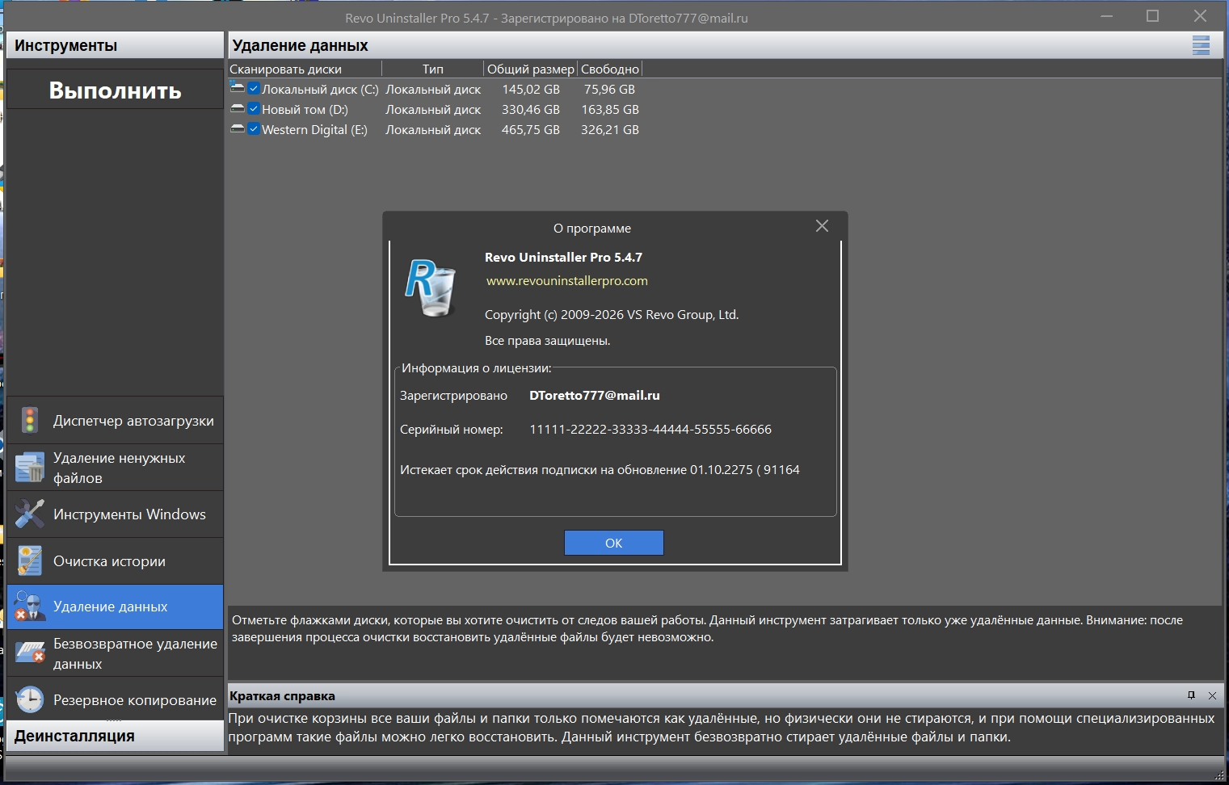Minimize the Revo Uninstaller Pro window
This screenshot has width=1229, height=785.
[x=1107, y=16]
